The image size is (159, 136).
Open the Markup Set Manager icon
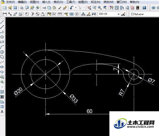point(132,8)
